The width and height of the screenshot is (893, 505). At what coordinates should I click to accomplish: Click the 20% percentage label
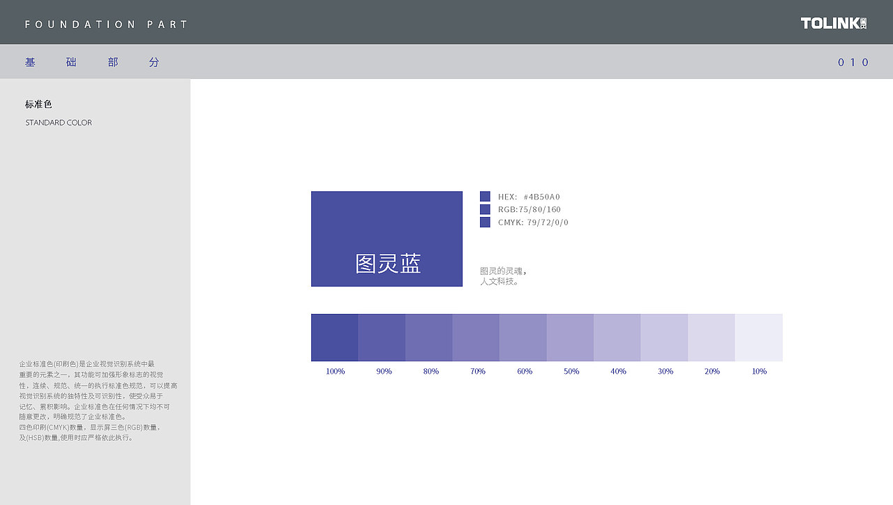pos(712,371)
